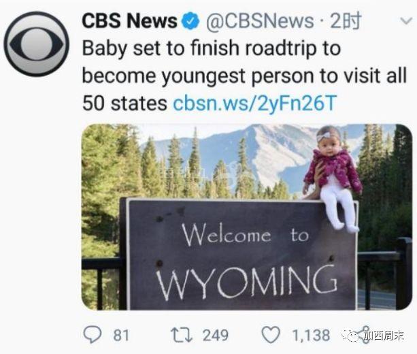Click the baby in the photo
Screen dimensions: 417x354
(333, 178)
